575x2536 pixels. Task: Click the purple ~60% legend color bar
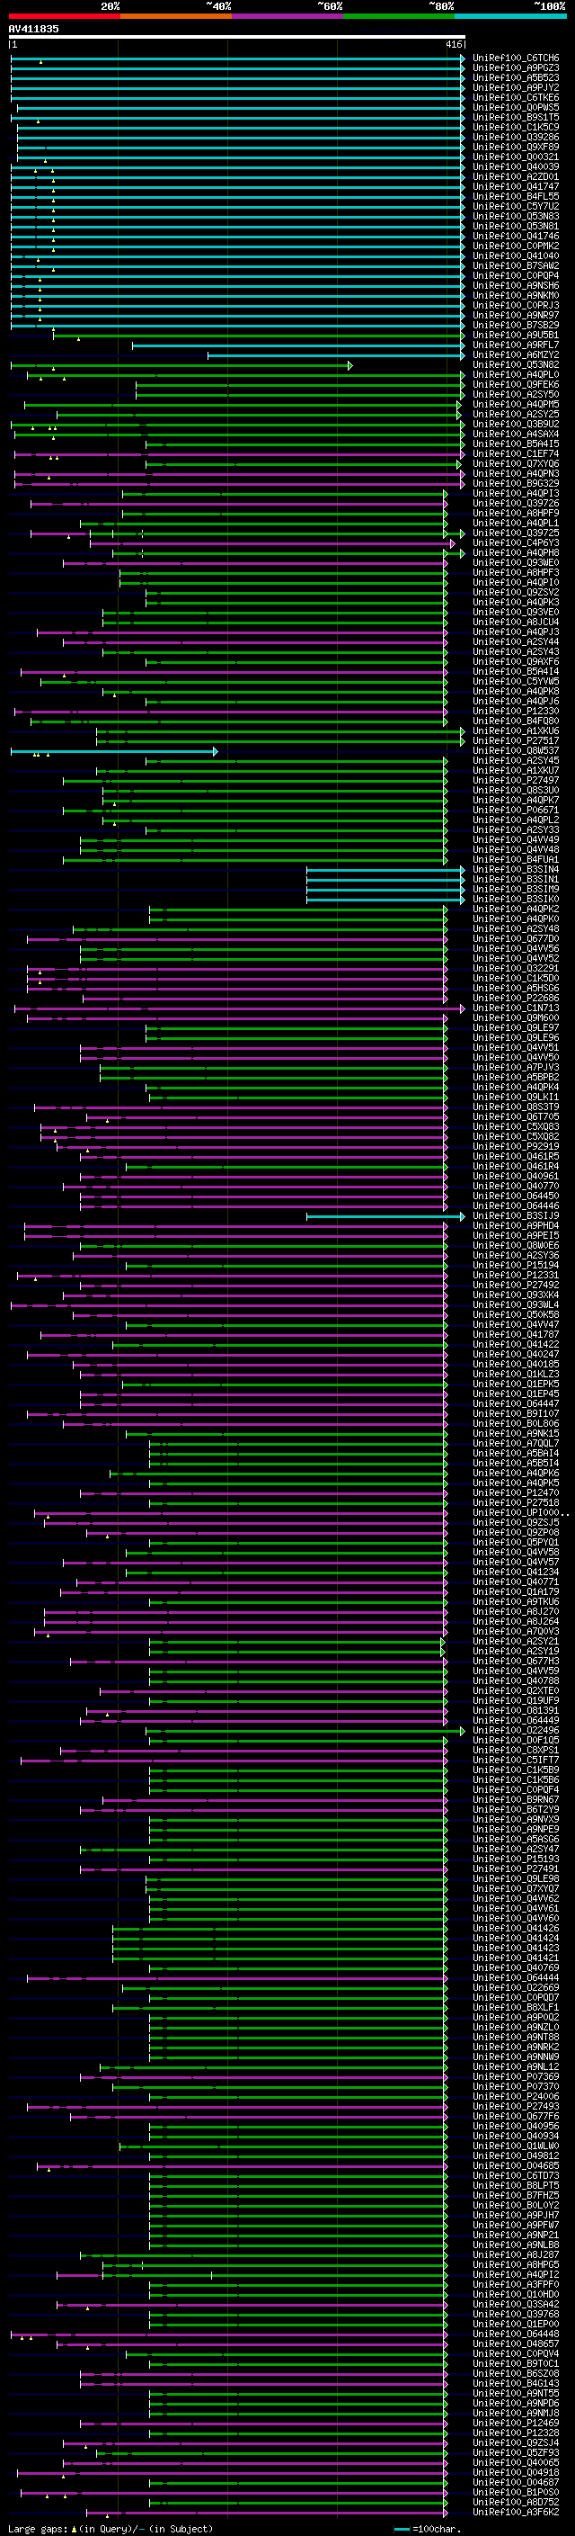288,16
